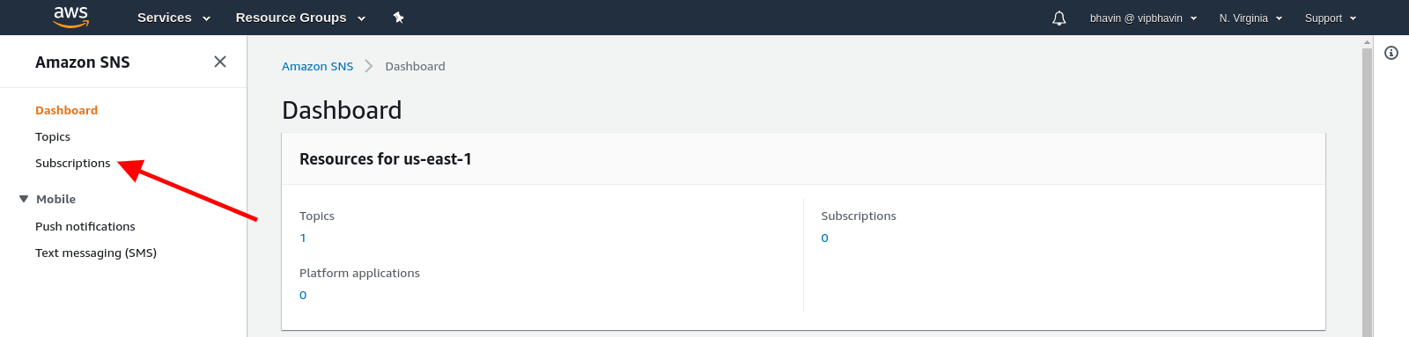
Task: Open the Support menu
Action: 1331,18
